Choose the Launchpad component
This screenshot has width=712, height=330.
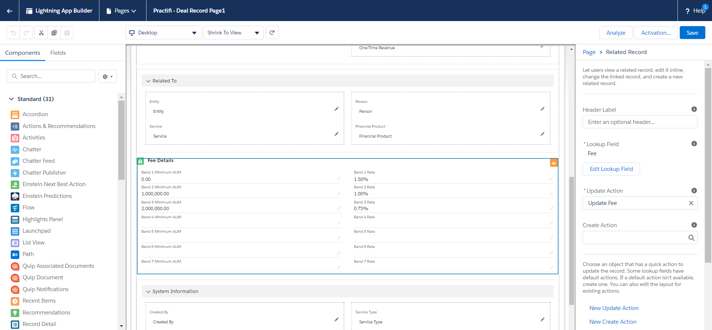36,231
